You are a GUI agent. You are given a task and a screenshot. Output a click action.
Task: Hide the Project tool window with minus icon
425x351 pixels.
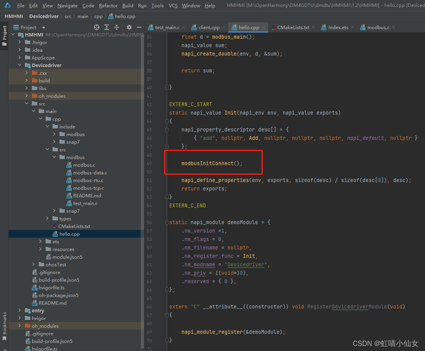(x=138, y=27)
